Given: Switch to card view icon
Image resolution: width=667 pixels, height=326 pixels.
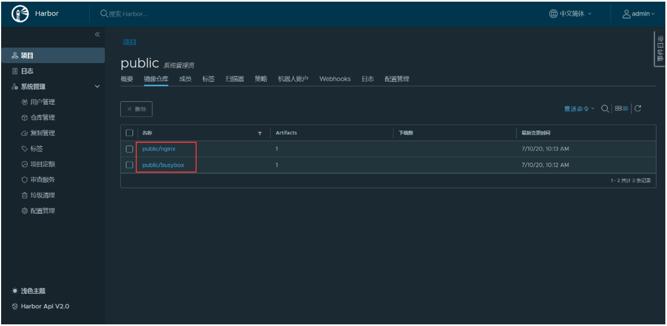Looking at the screenshot, I should 618,108.
